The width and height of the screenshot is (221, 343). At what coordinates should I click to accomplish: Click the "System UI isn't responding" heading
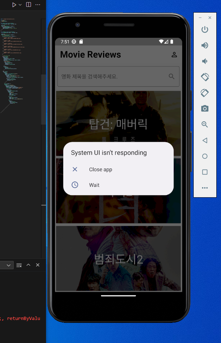109,153
